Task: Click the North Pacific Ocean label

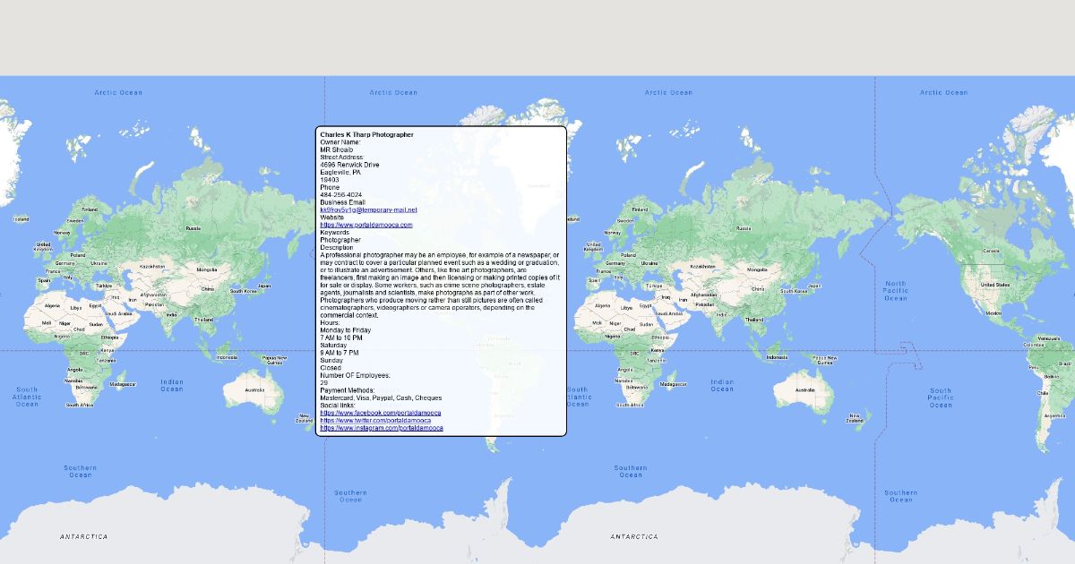Action: (x=895, y=290)
